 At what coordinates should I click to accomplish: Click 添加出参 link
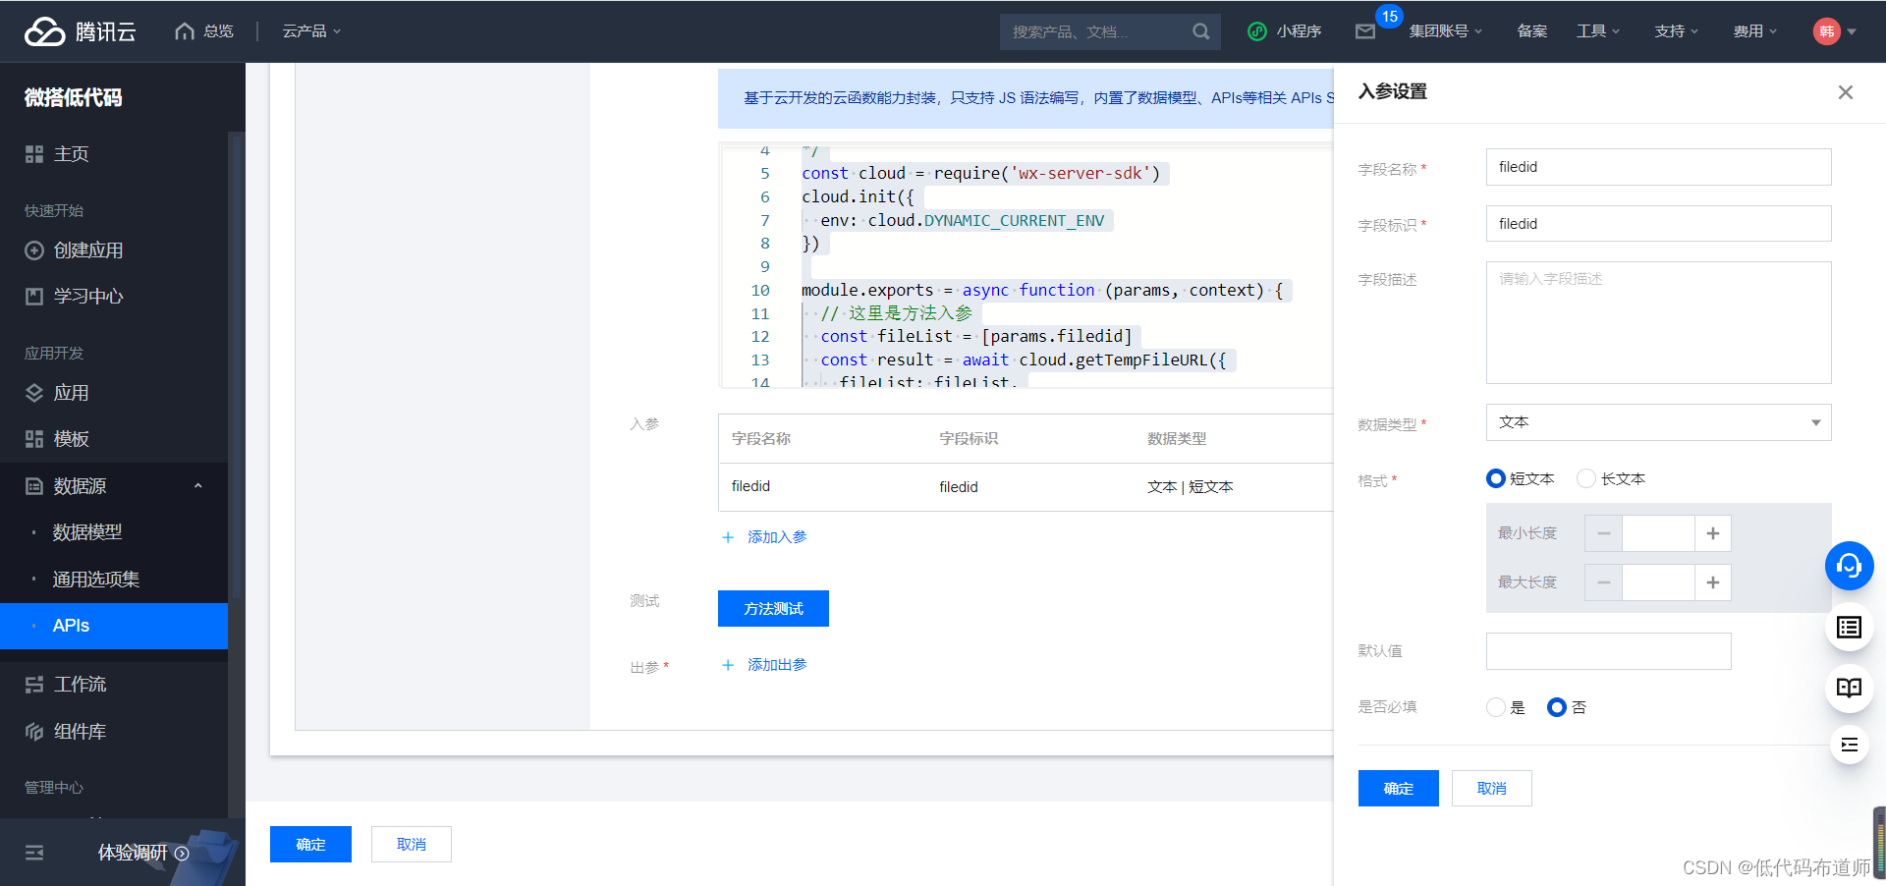pyautogui.click(x=764, y=665)
